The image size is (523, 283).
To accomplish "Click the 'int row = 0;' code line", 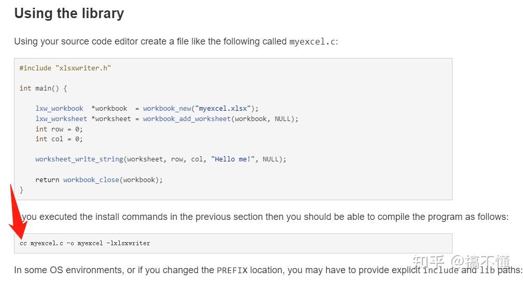I will coord(59,129).
